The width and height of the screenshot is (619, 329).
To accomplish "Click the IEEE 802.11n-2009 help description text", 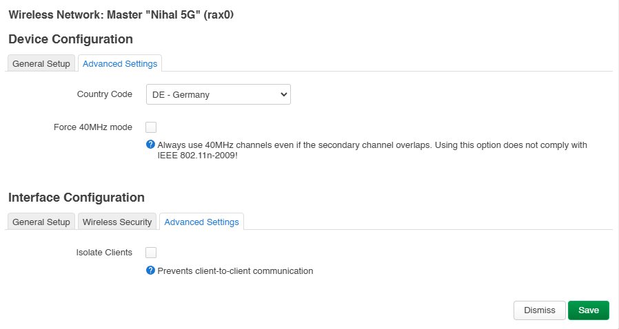I will (x=372, y=150).
